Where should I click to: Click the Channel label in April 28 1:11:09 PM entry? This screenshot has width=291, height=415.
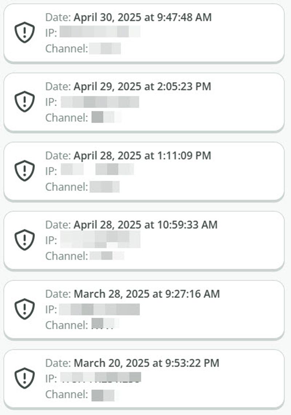[67, 187]
